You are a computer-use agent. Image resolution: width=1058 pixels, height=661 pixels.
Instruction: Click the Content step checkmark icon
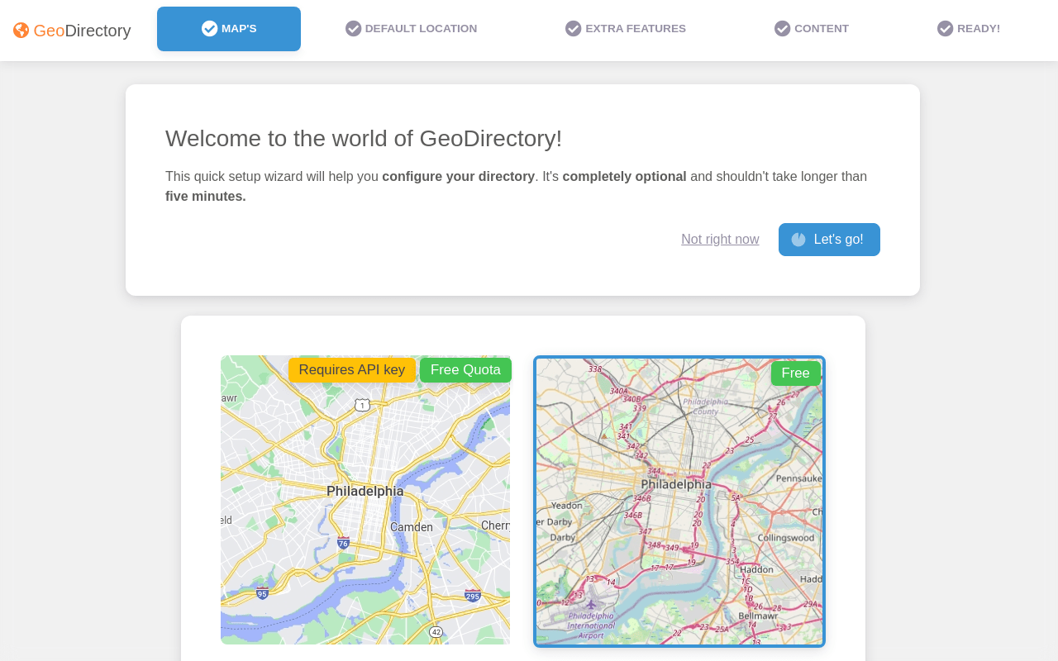(783, 29)
